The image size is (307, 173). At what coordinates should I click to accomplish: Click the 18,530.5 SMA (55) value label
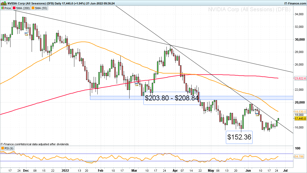[x=300, y=112]
